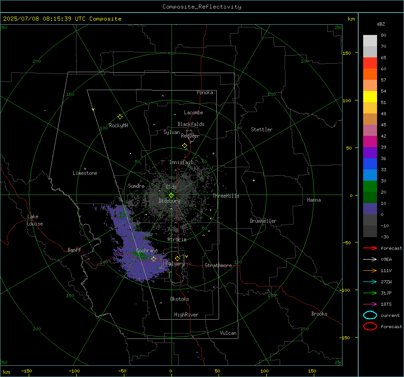This screenshot has height=377, width=404.
Task: Click the Sundre city label
Action: pos(136,186)
